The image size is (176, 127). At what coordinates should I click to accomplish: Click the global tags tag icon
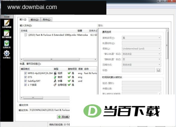coord(55,85)
